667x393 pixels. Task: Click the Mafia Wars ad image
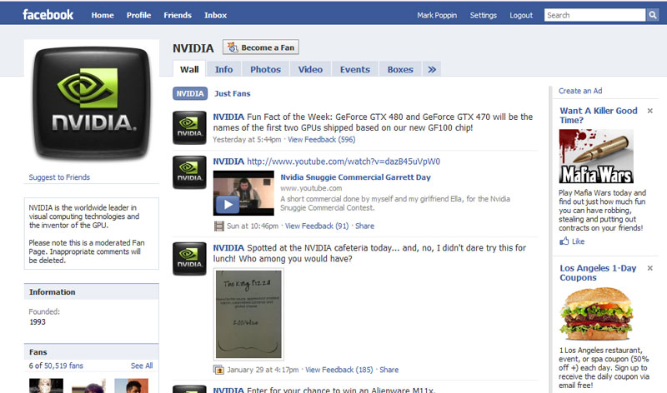pos(596,156)
